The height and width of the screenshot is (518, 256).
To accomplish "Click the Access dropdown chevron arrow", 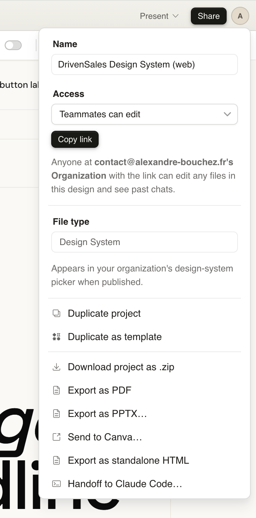I will click(x=227, y=114).
